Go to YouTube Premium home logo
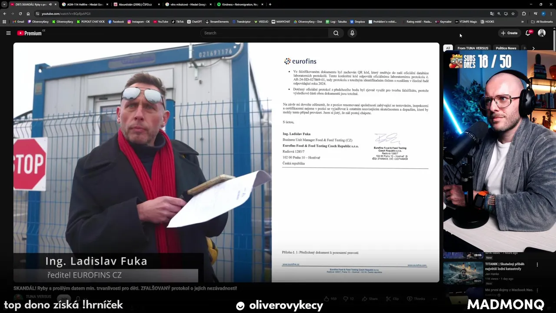556x313 pixels. (30, 33)
